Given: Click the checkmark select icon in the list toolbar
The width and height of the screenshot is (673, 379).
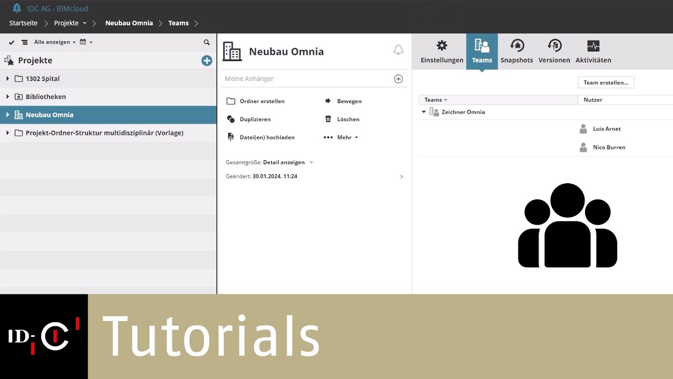Looking at the screenshot, I should coord(12,42).
